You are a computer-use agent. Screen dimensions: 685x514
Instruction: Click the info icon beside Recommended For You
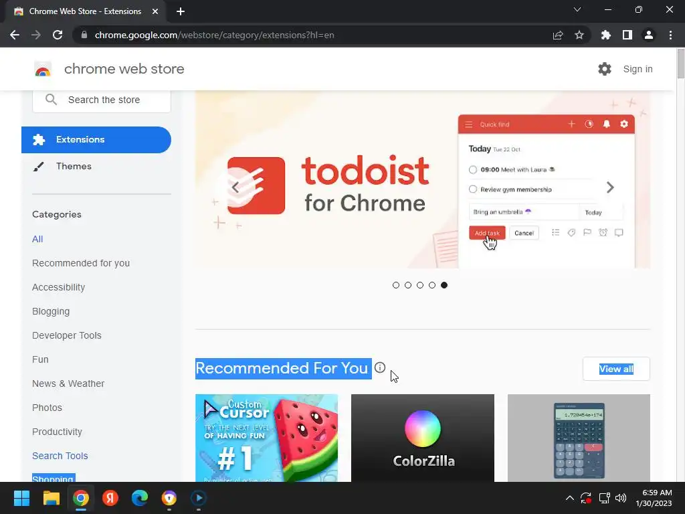coord(380,367)
